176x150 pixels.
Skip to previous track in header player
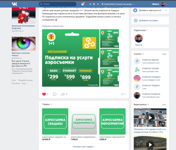(90, 4)
